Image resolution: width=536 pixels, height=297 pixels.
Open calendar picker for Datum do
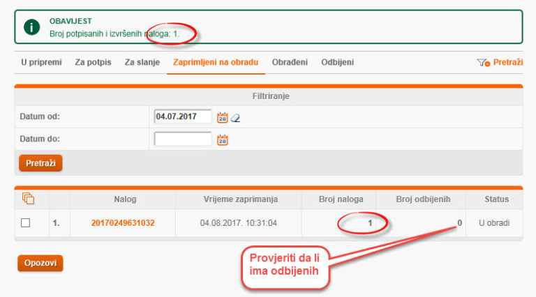[222, 139]
